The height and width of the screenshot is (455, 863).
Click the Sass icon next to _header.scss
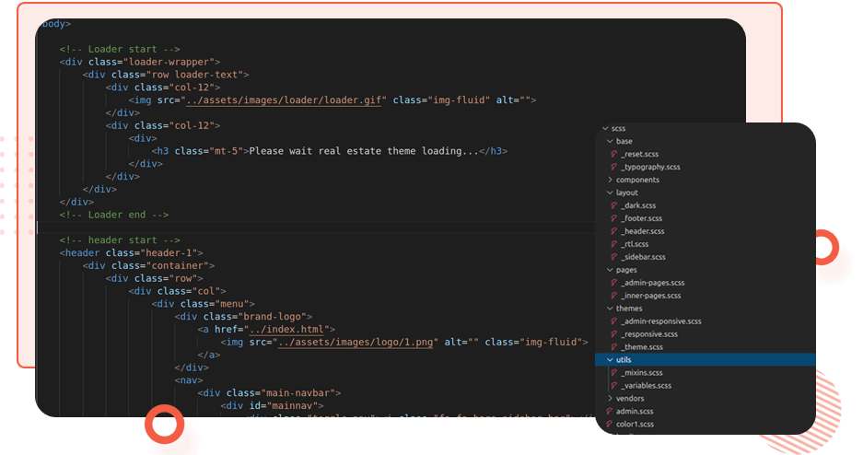[614, 231]
